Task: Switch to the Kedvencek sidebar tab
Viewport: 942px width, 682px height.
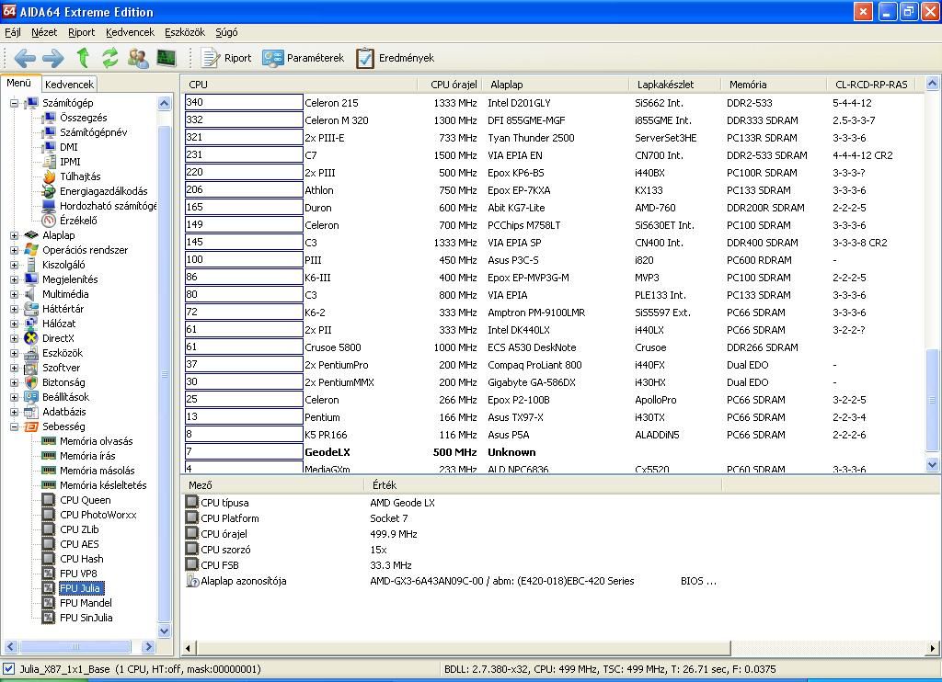Action: click(x=69, y=85)
